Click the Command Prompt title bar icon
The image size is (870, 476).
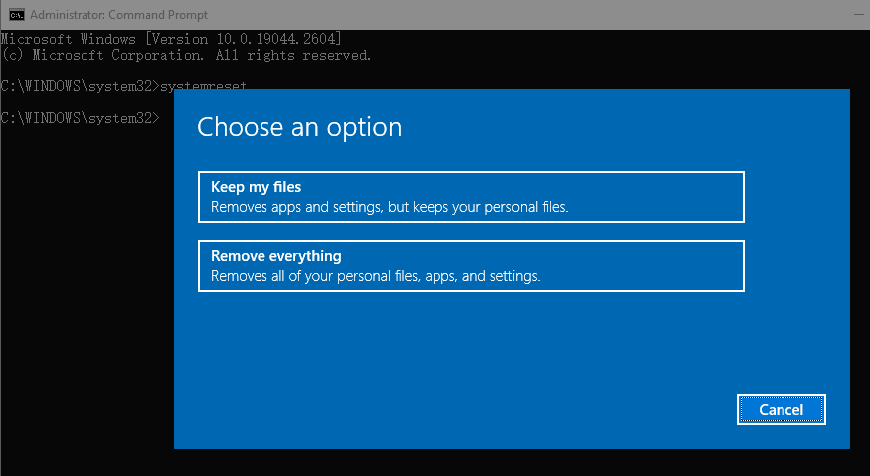click(16, 13)
